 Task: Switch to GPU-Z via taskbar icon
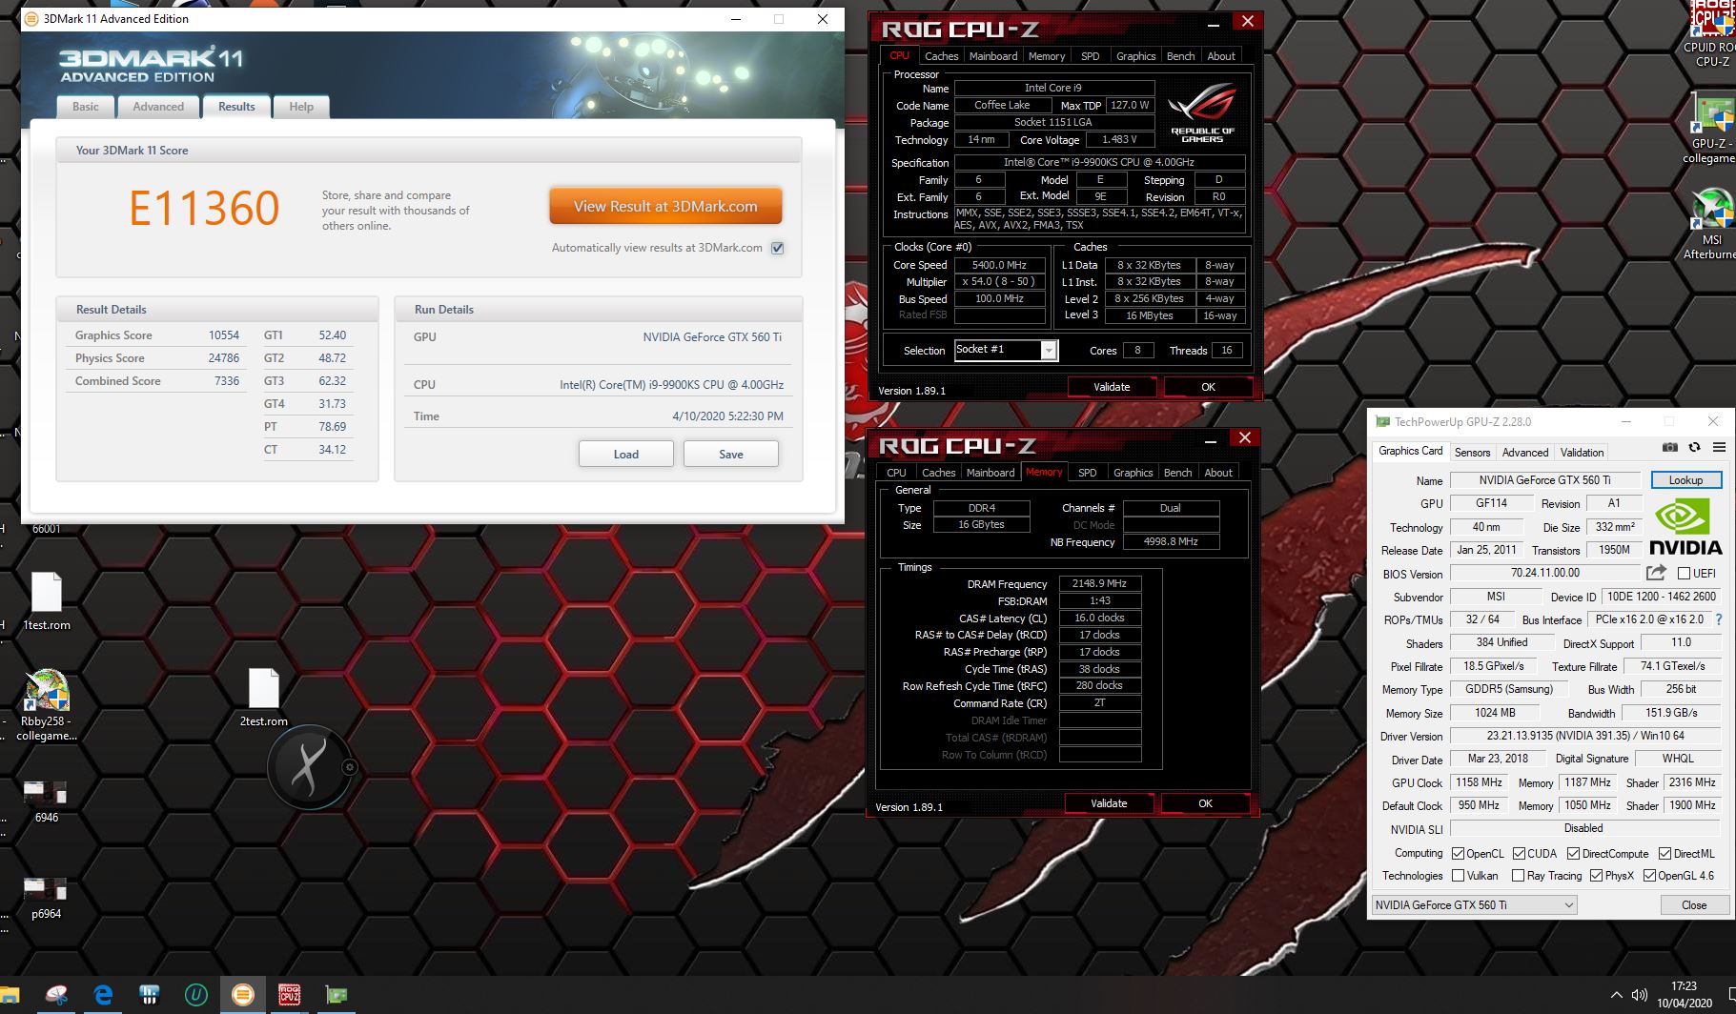pos(337,995)
